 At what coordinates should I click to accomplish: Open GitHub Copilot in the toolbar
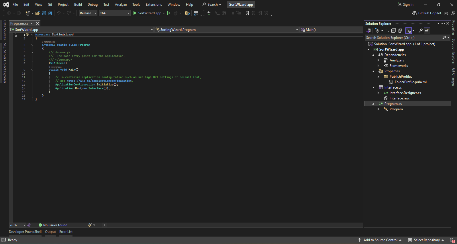pos(427,13)
